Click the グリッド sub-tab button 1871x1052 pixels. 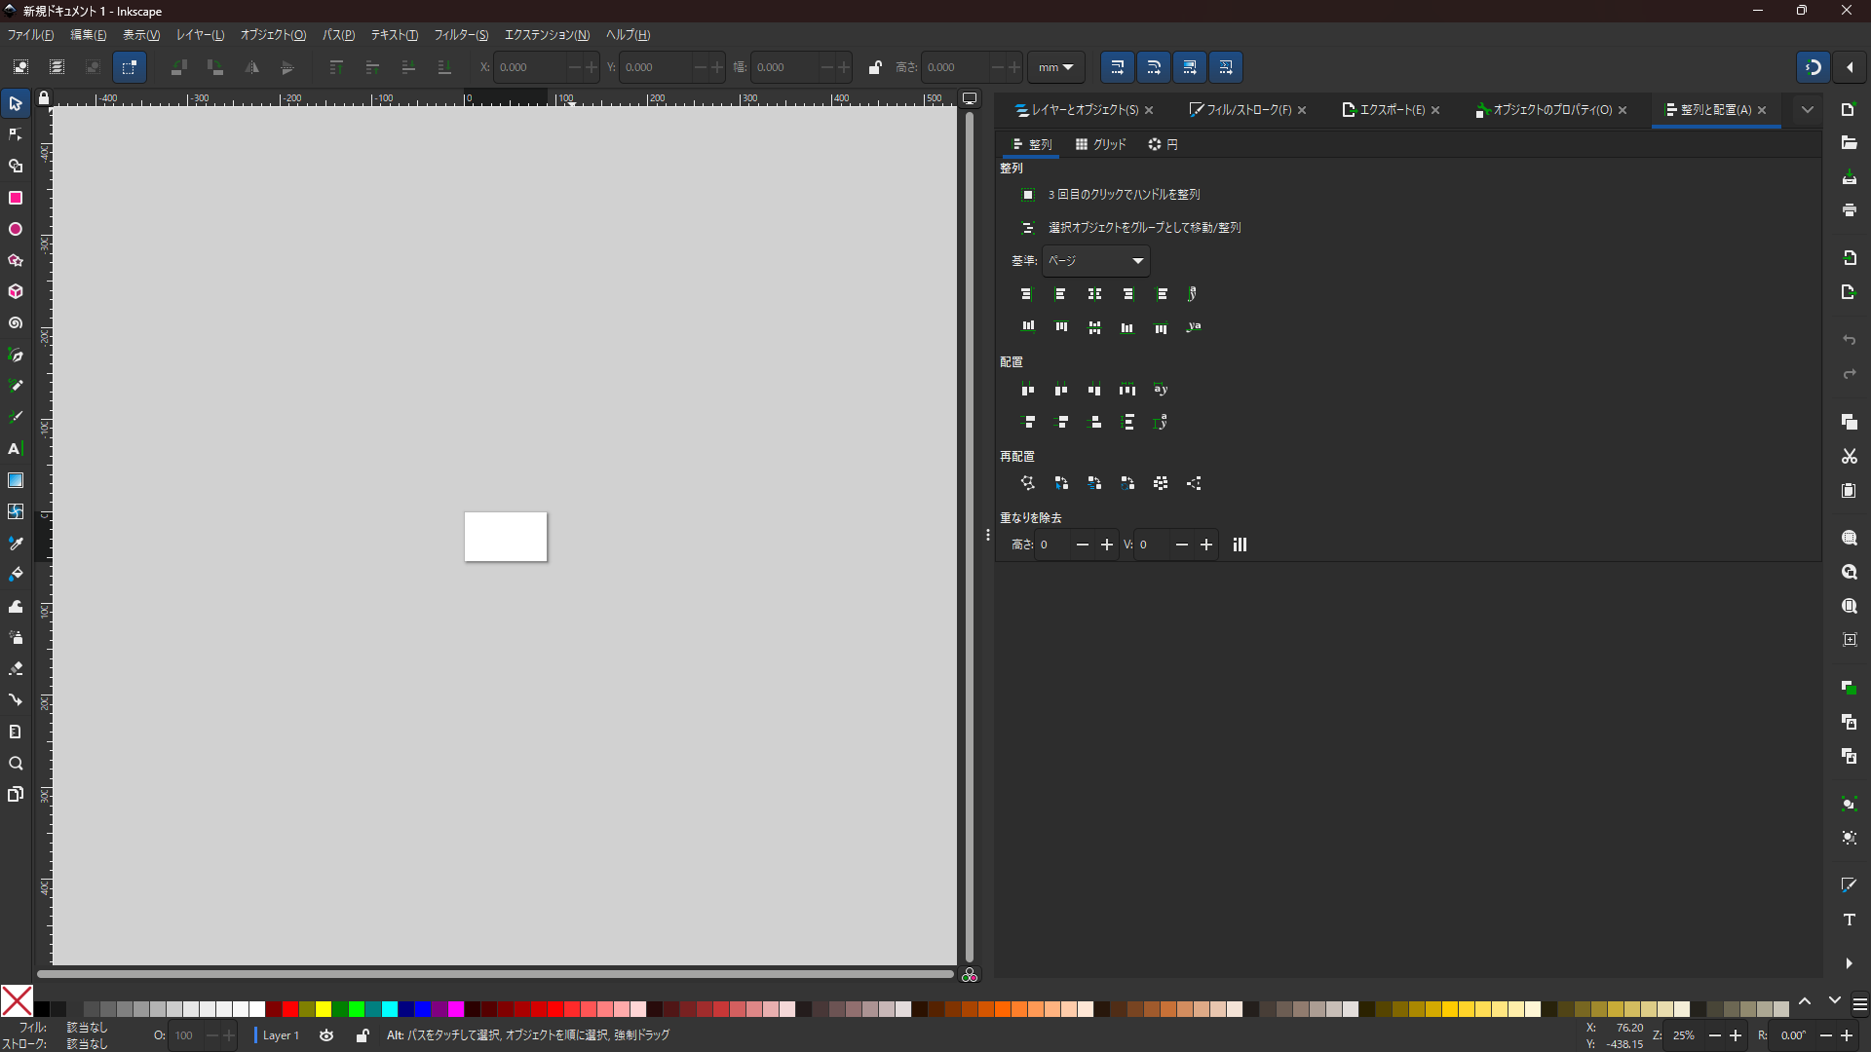[1101, 144]
